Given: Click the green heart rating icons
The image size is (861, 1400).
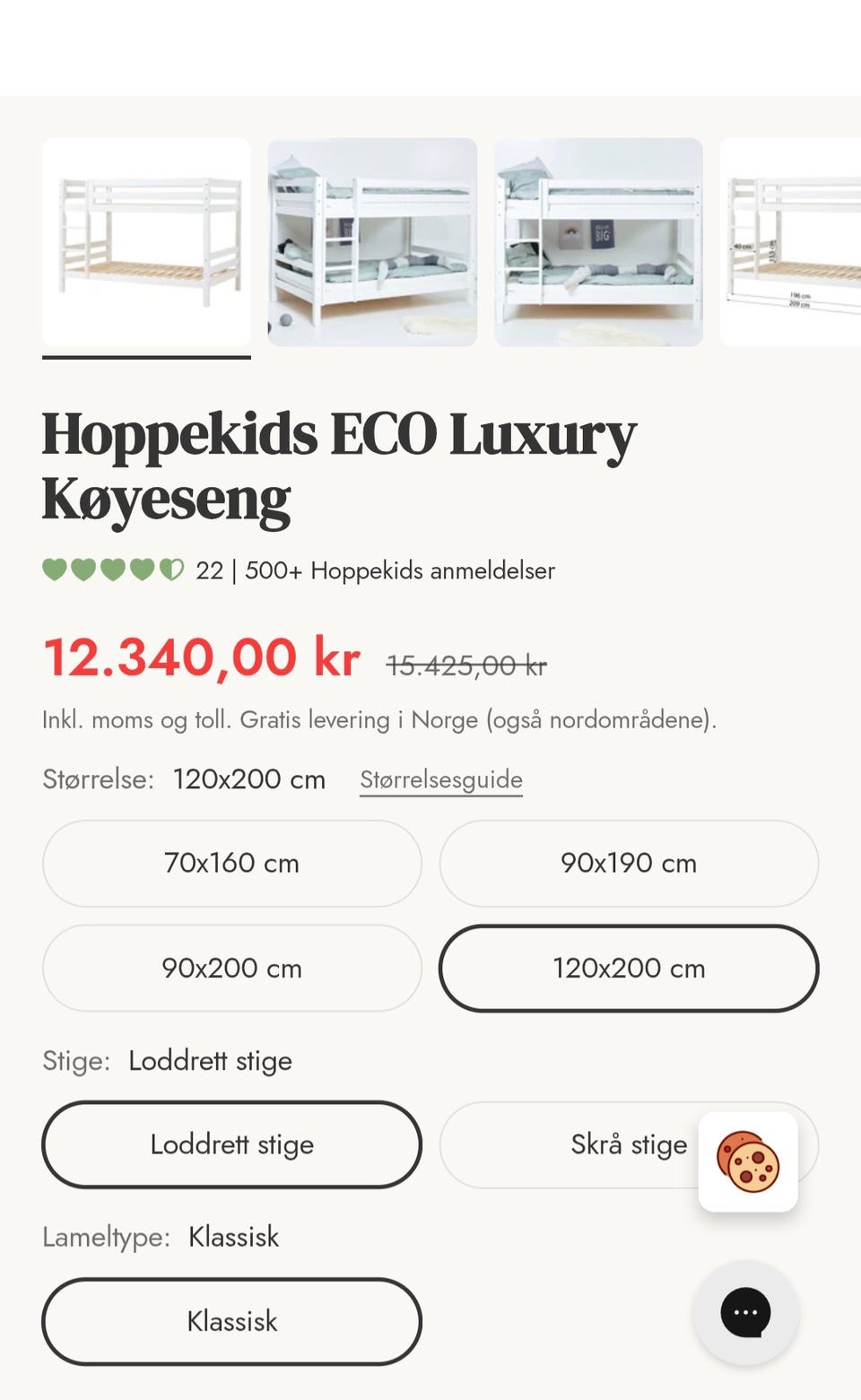Looking at the screenshot, I should click(113, 570).
